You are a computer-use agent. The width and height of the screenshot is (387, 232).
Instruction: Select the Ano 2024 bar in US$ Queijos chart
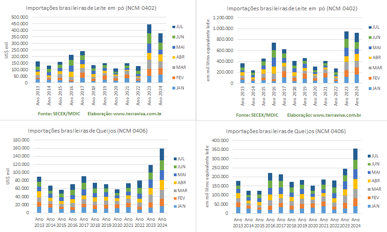pyautogui.click(x=162, y=180)
